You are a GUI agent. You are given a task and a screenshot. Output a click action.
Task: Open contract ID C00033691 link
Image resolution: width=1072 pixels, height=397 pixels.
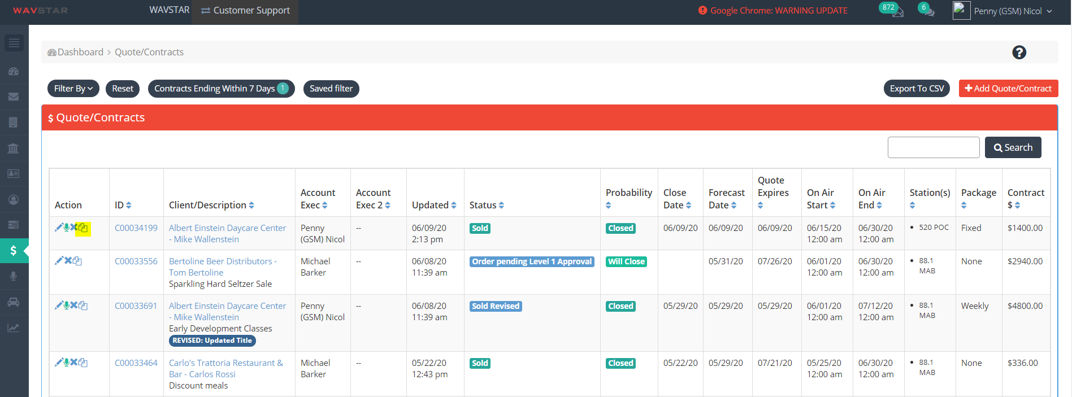136,306
